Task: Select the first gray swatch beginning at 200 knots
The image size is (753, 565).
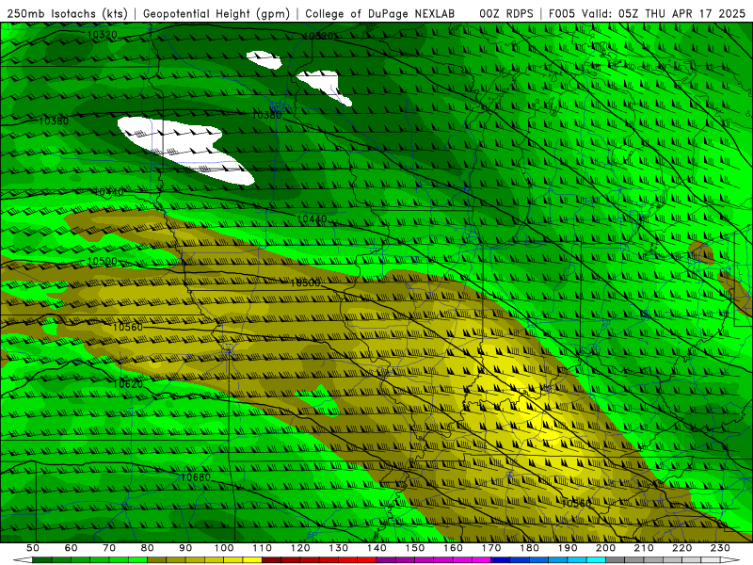Action: pos(616,560)
